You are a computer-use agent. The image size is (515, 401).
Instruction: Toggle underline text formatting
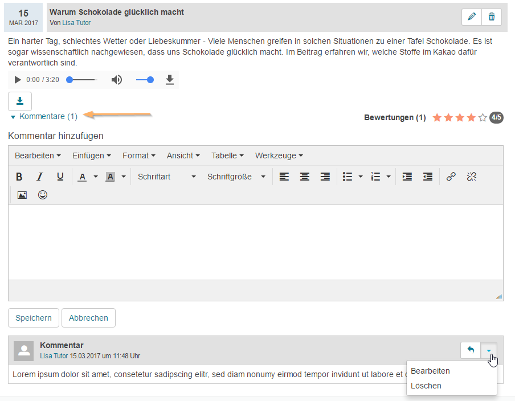point(60,177)
